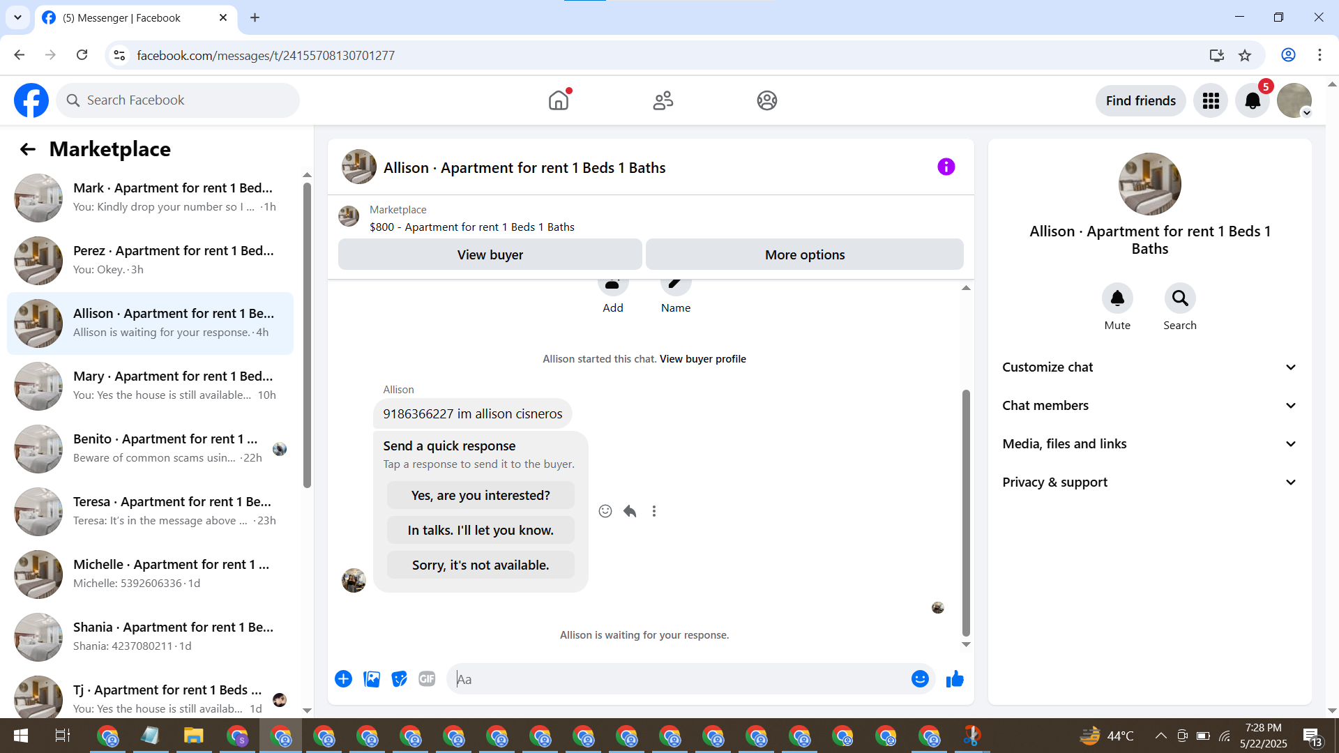Image resolution: width=1339 pixels, height=753 pixels.
Task: Open Windows Start menu
Action: pos(21,736)
